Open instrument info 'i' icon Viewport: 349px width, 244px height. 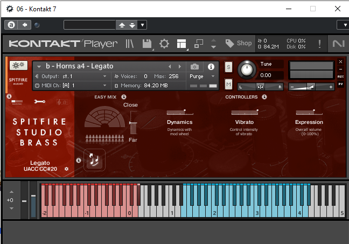(211, 67)
